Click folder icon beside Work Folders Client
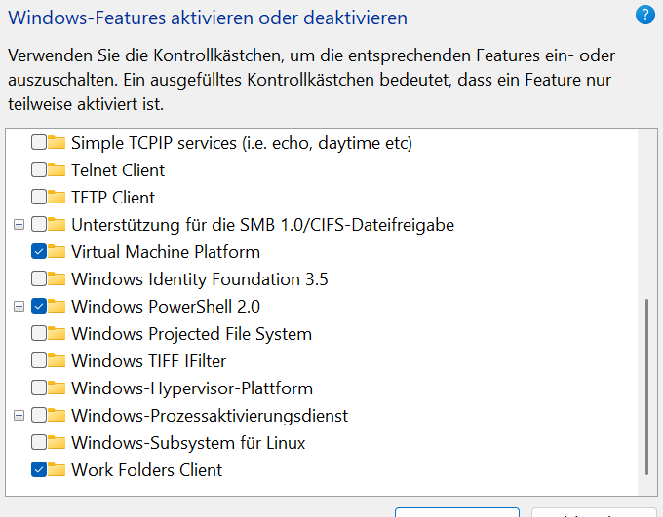663x517 pixels. pyautogui.click(x=57, y=469)
